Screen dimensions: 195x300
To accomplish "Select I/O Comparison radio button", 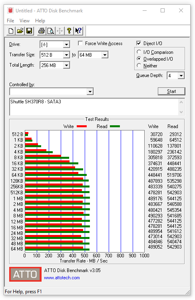I will coord(139,52).
